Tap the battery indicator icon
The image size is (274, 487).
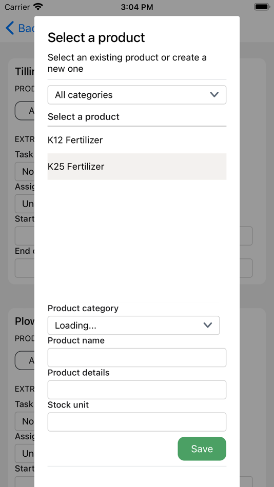coord(262,7)
